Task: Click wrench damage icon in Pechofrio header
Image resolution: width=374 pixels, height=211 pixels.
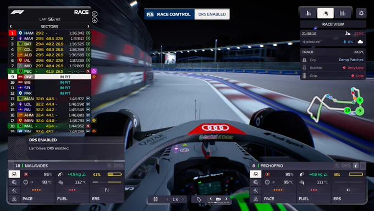Action: [x=337, y=165]
